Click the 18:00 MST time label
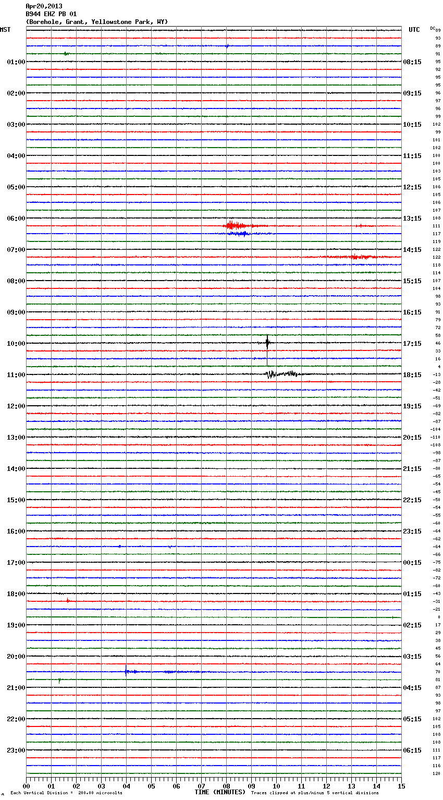 click(16, 594)
